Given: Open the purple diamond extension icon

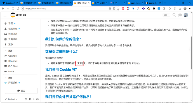Looking at the screenshot, I should coord(143,8).
